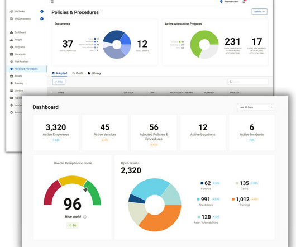Open the Training graduation cap icon
The height and width of the screenshot is (247, 296).
click(11, 83)
